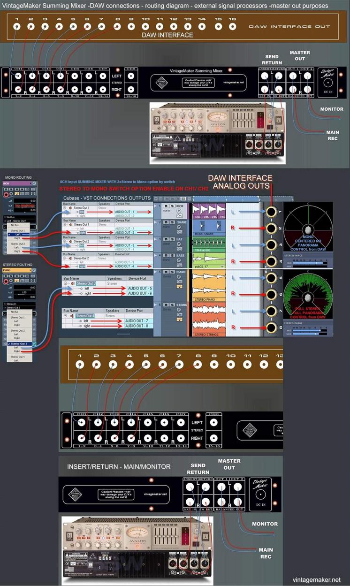Open the KICK channel name dropdown arrow
This screenshot has width=350, height=586.
(30, 183)
